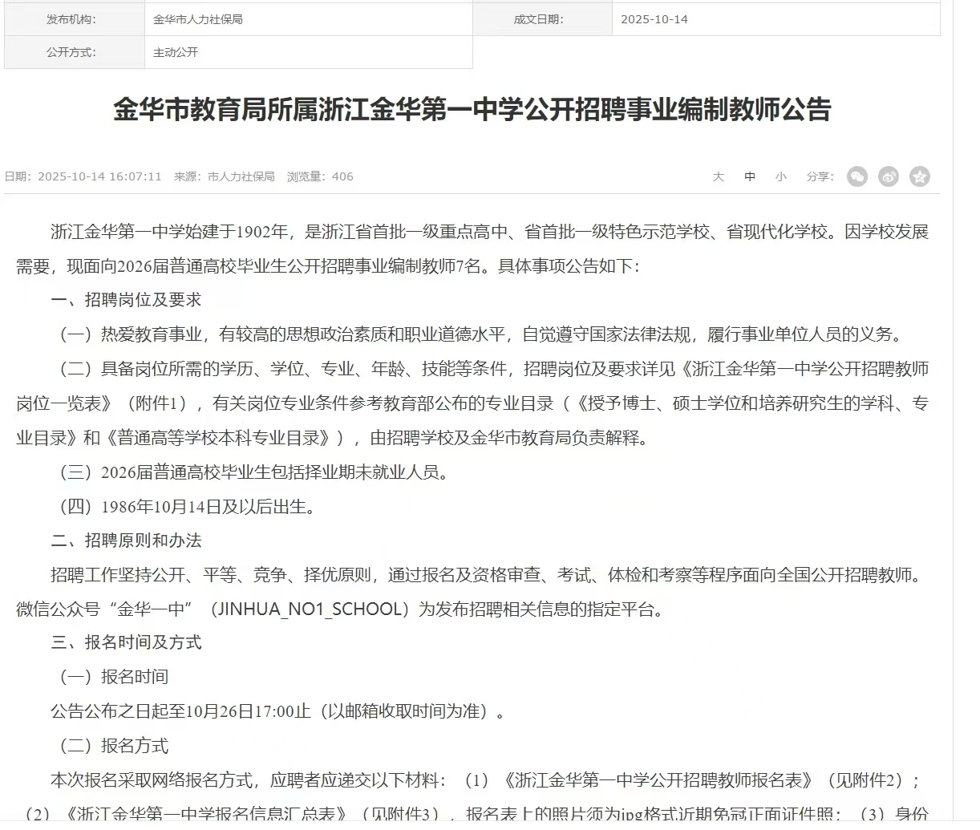The width and height of the screenshot is (980, 830).
Task: Click the 发布机构 label cell
Action: pyautogui.click(x=71, y=19)
